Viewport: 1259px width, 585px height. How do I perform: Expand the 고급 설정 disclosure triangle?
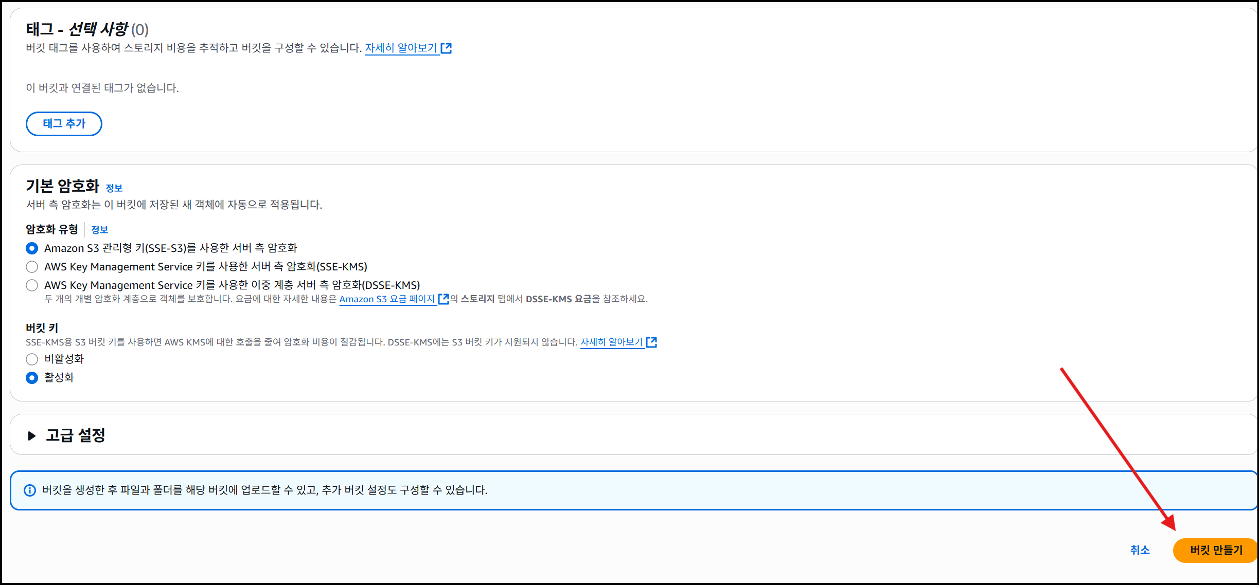coord(31,436)
